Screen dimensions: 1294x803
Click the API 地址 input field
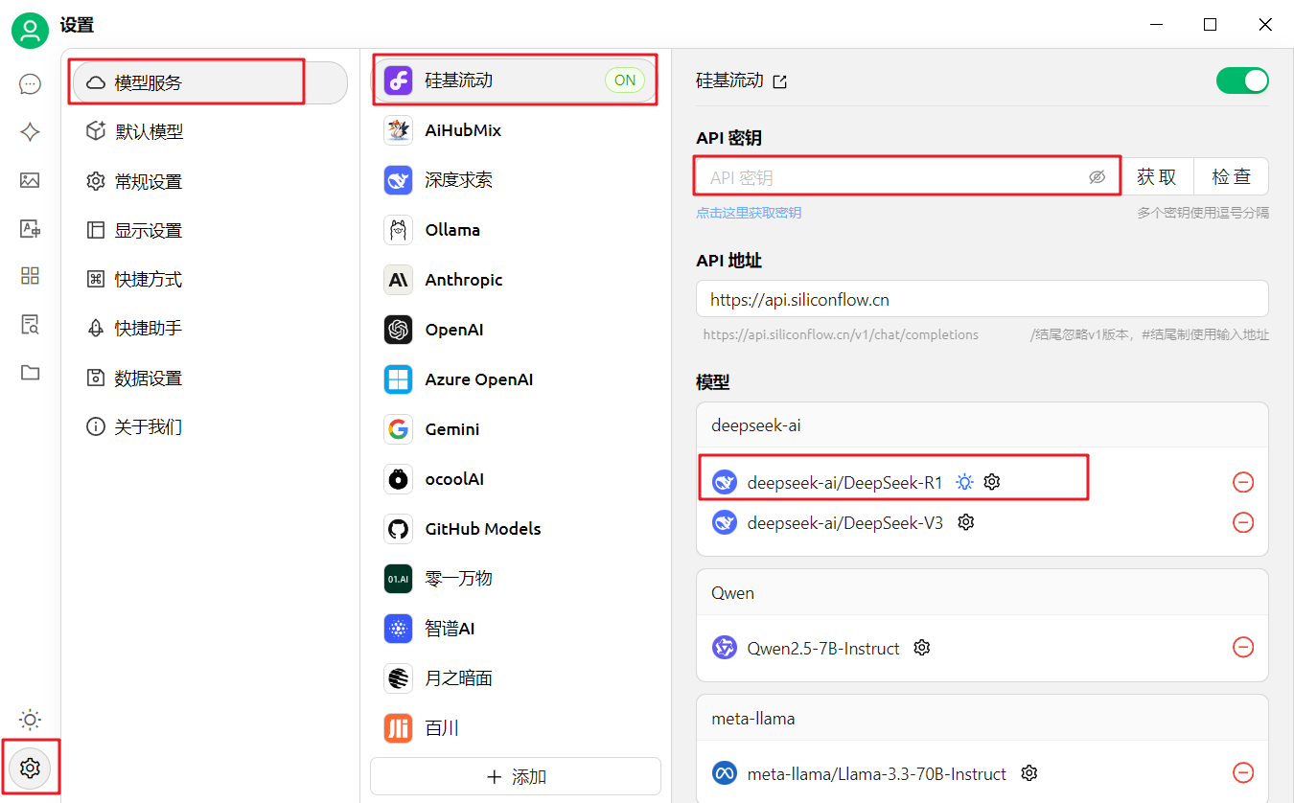tap(982, 299)
